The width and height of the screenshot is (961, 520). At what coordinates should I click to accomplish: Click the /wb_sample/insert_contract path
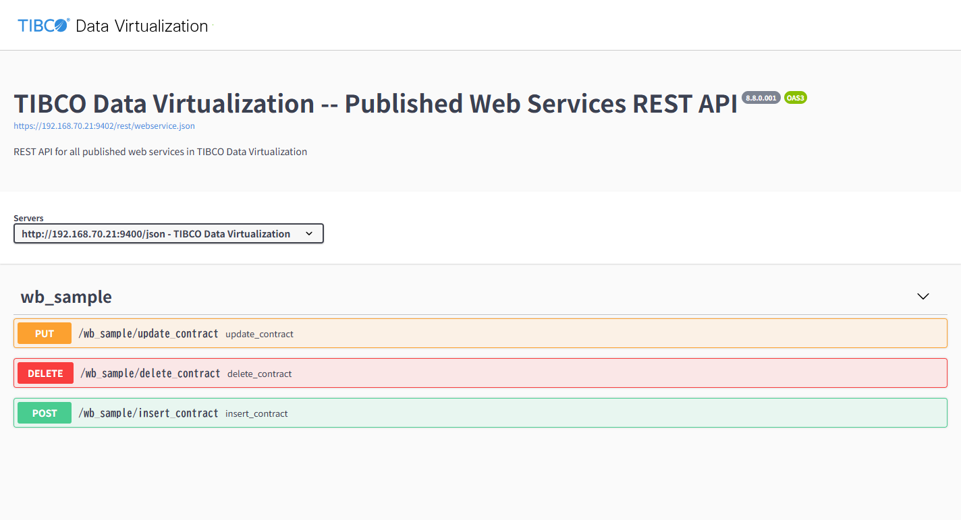[x=148, y=413]
